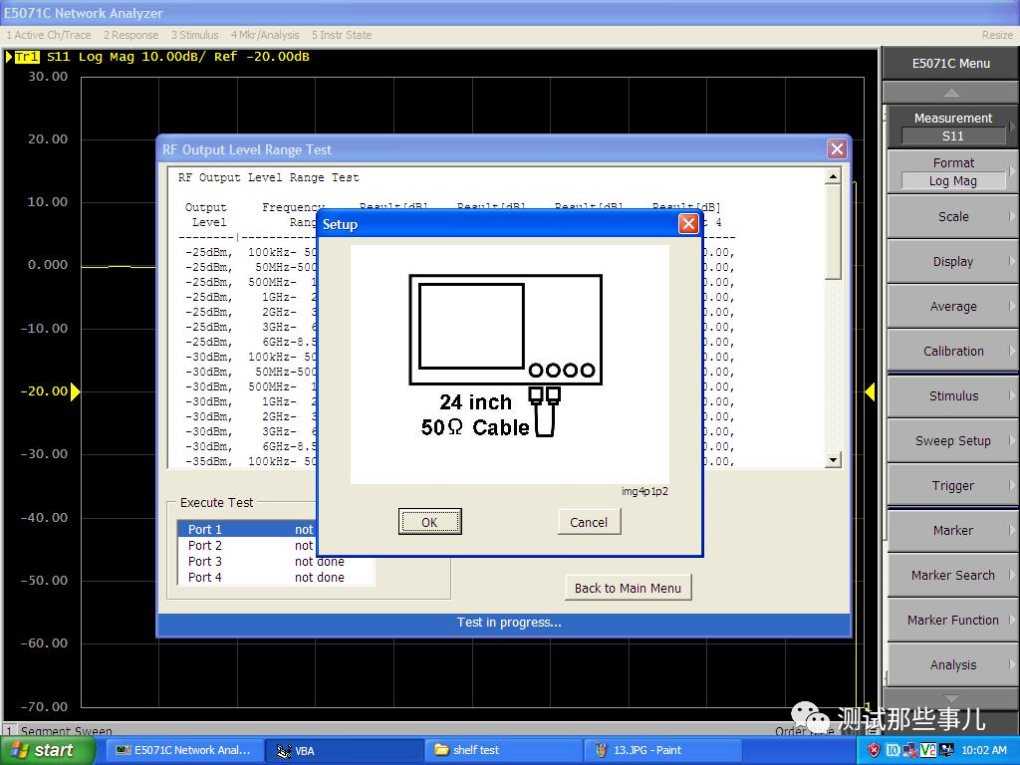
Task: Select Port 3 in Execute Test list
Action: point(276,561)
